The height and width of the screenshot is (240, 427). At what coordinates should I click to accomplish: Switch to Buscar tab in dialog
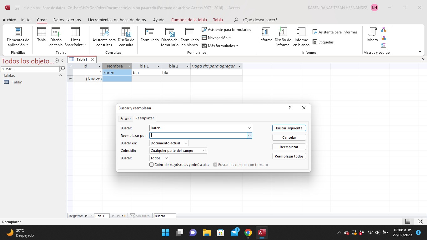tap(126, 119)
